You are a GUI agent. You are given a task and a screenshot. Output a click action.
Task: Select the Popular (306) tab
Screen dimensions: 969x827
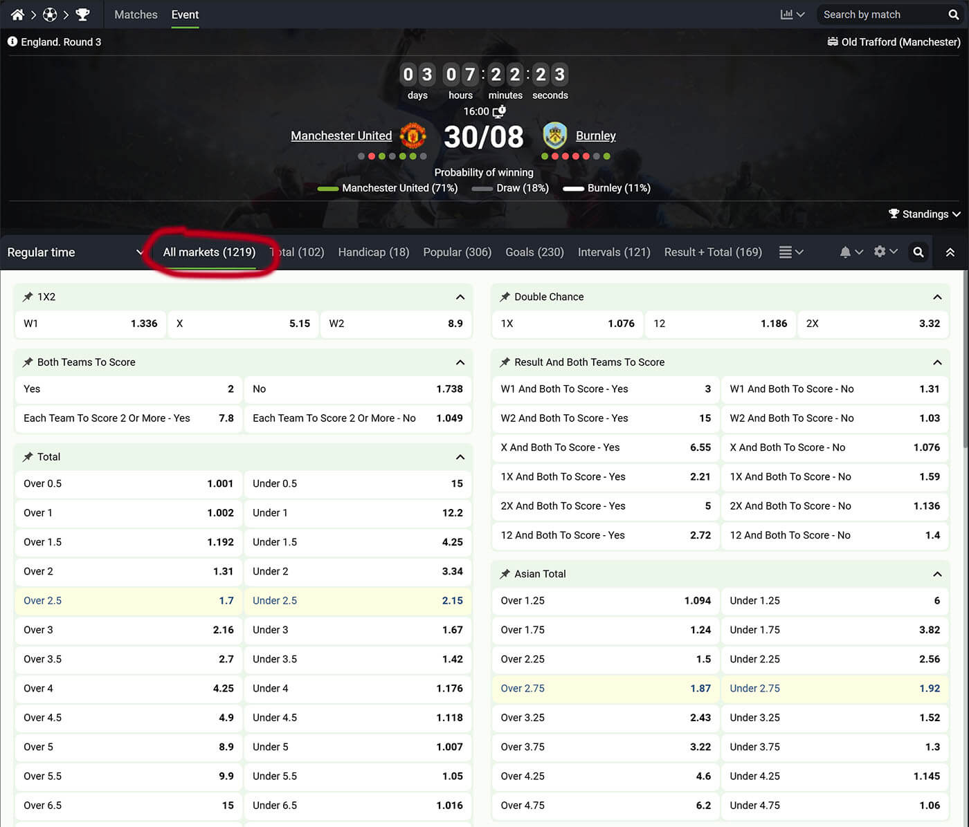(458, 252)
